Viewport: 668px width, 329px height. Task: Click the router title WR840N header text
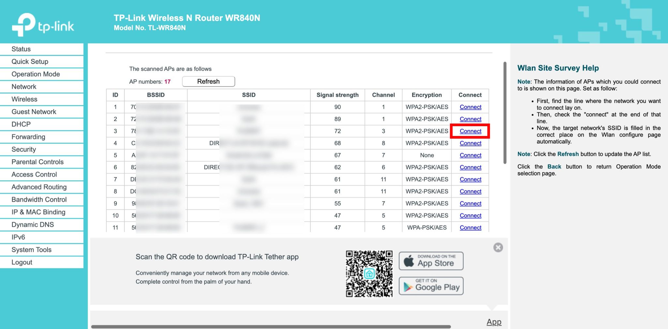(x=187, y=18)
